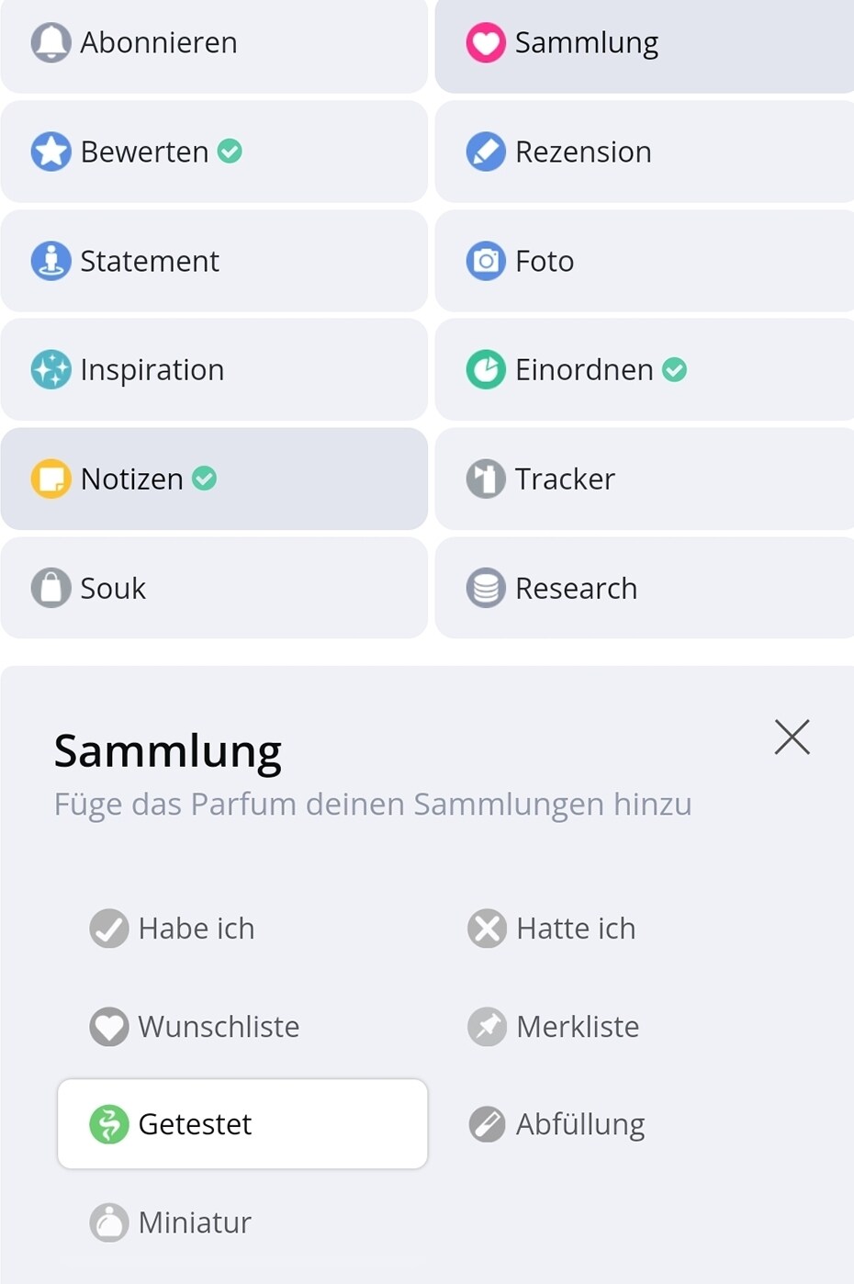Add perfume to Merkliste
Image resolution: width=854 pixels, height=1284 pixels.
point(553,1027)
